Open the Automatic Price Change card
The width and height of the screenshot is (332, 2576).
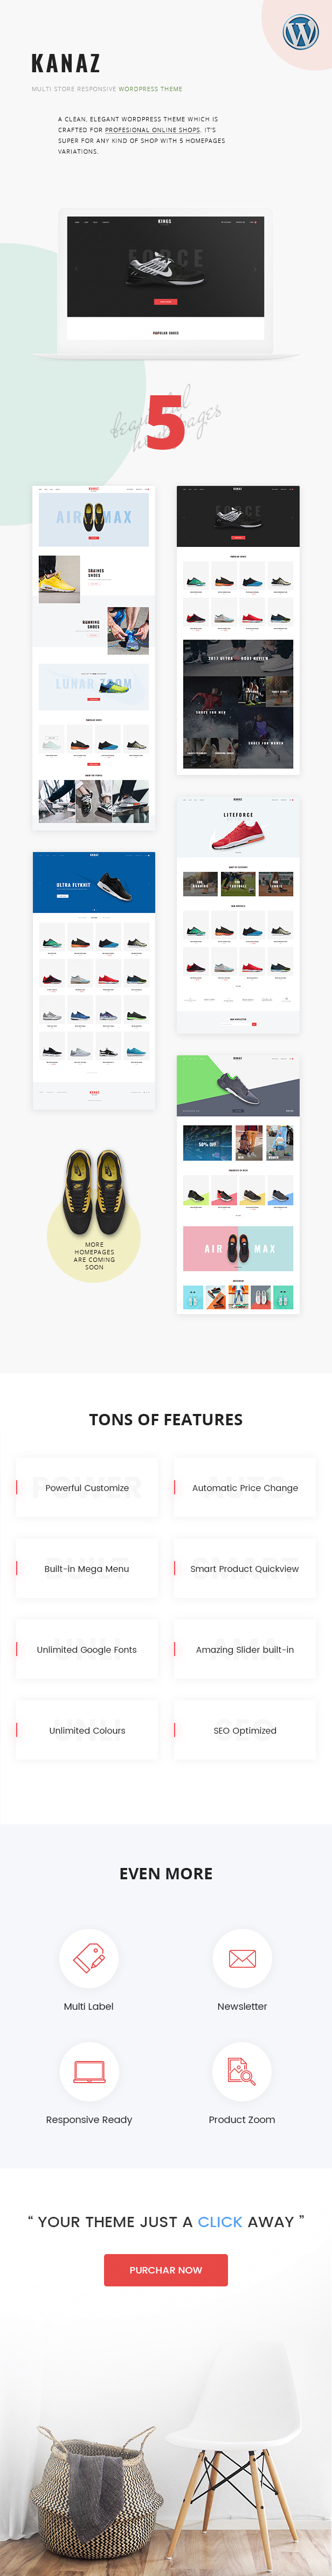pyautogui.click(x=245, y=1487)
